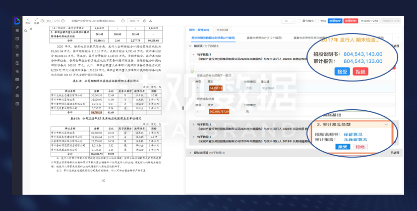Expand the 疑似错误项 section

click(188, 153)
